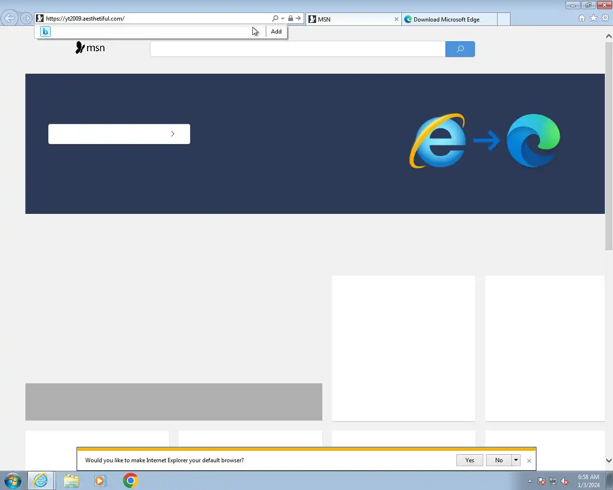Click the muted volume tray icon

(x=565, y=481)
